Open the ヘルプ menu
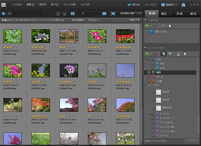Screen dimensions: 201x146 point(85,5)
